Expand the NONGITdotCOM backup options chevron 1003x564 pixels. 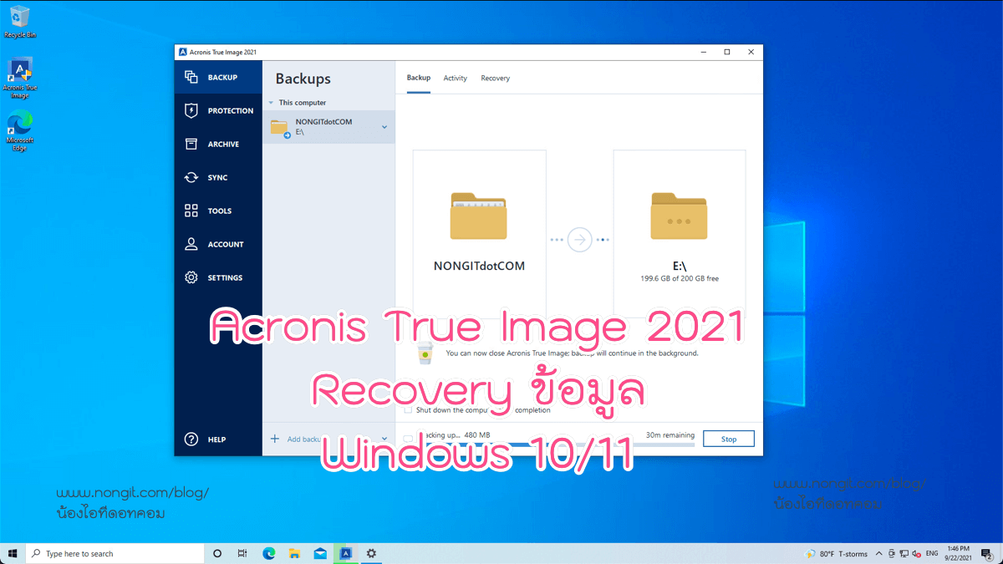pos(385,127)
